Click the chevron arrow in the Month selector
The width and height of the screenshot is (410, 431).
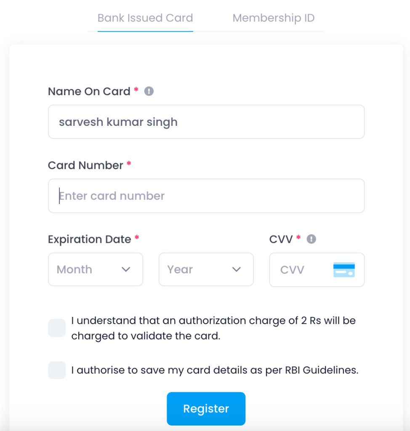click(126, 269)
